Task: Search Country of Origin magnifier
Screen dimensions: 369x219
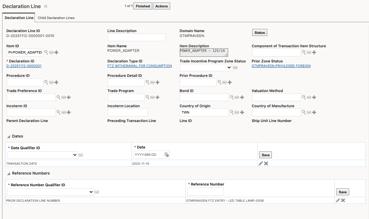Action: click(232, 112)
